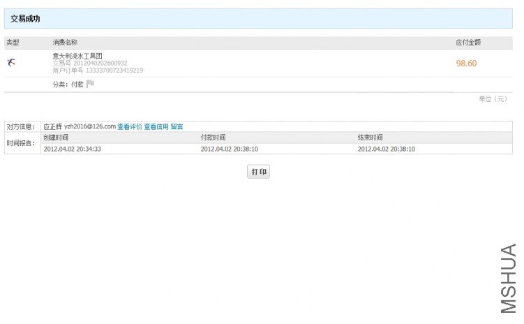Screen dimensions: 524x324
Task: Select the transaction number 2012040202600932
Action: [100, 64]
